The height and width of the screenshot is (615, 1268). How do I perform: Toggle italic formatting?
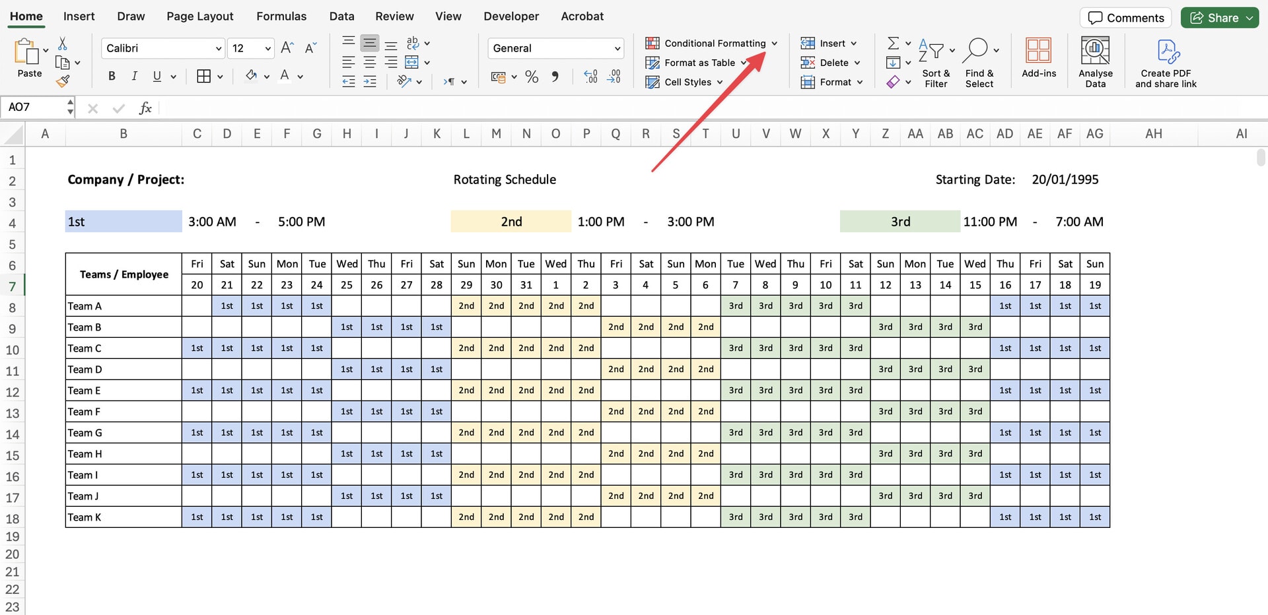coord(134,76)
